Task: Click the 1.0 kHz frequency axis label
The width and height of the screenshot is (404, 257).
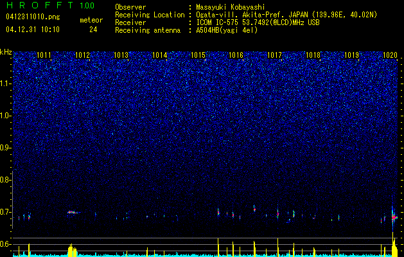Action: (x=5, y=116)
